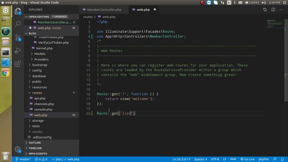The image size is (288, 162).
Task: Change LF end of line sequence
Action: [x=225, y=159]
